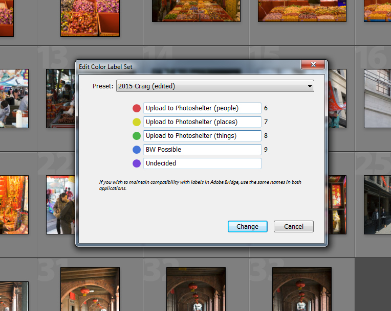Click the shortcut number 9 beside BW Possible

click(266, 150)
